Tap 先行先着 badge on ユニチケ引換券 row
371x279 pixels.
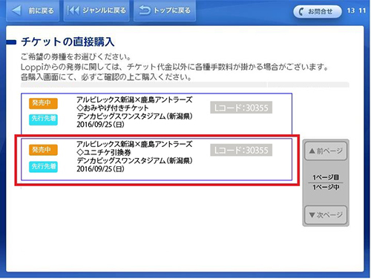[x=43, y=166]
